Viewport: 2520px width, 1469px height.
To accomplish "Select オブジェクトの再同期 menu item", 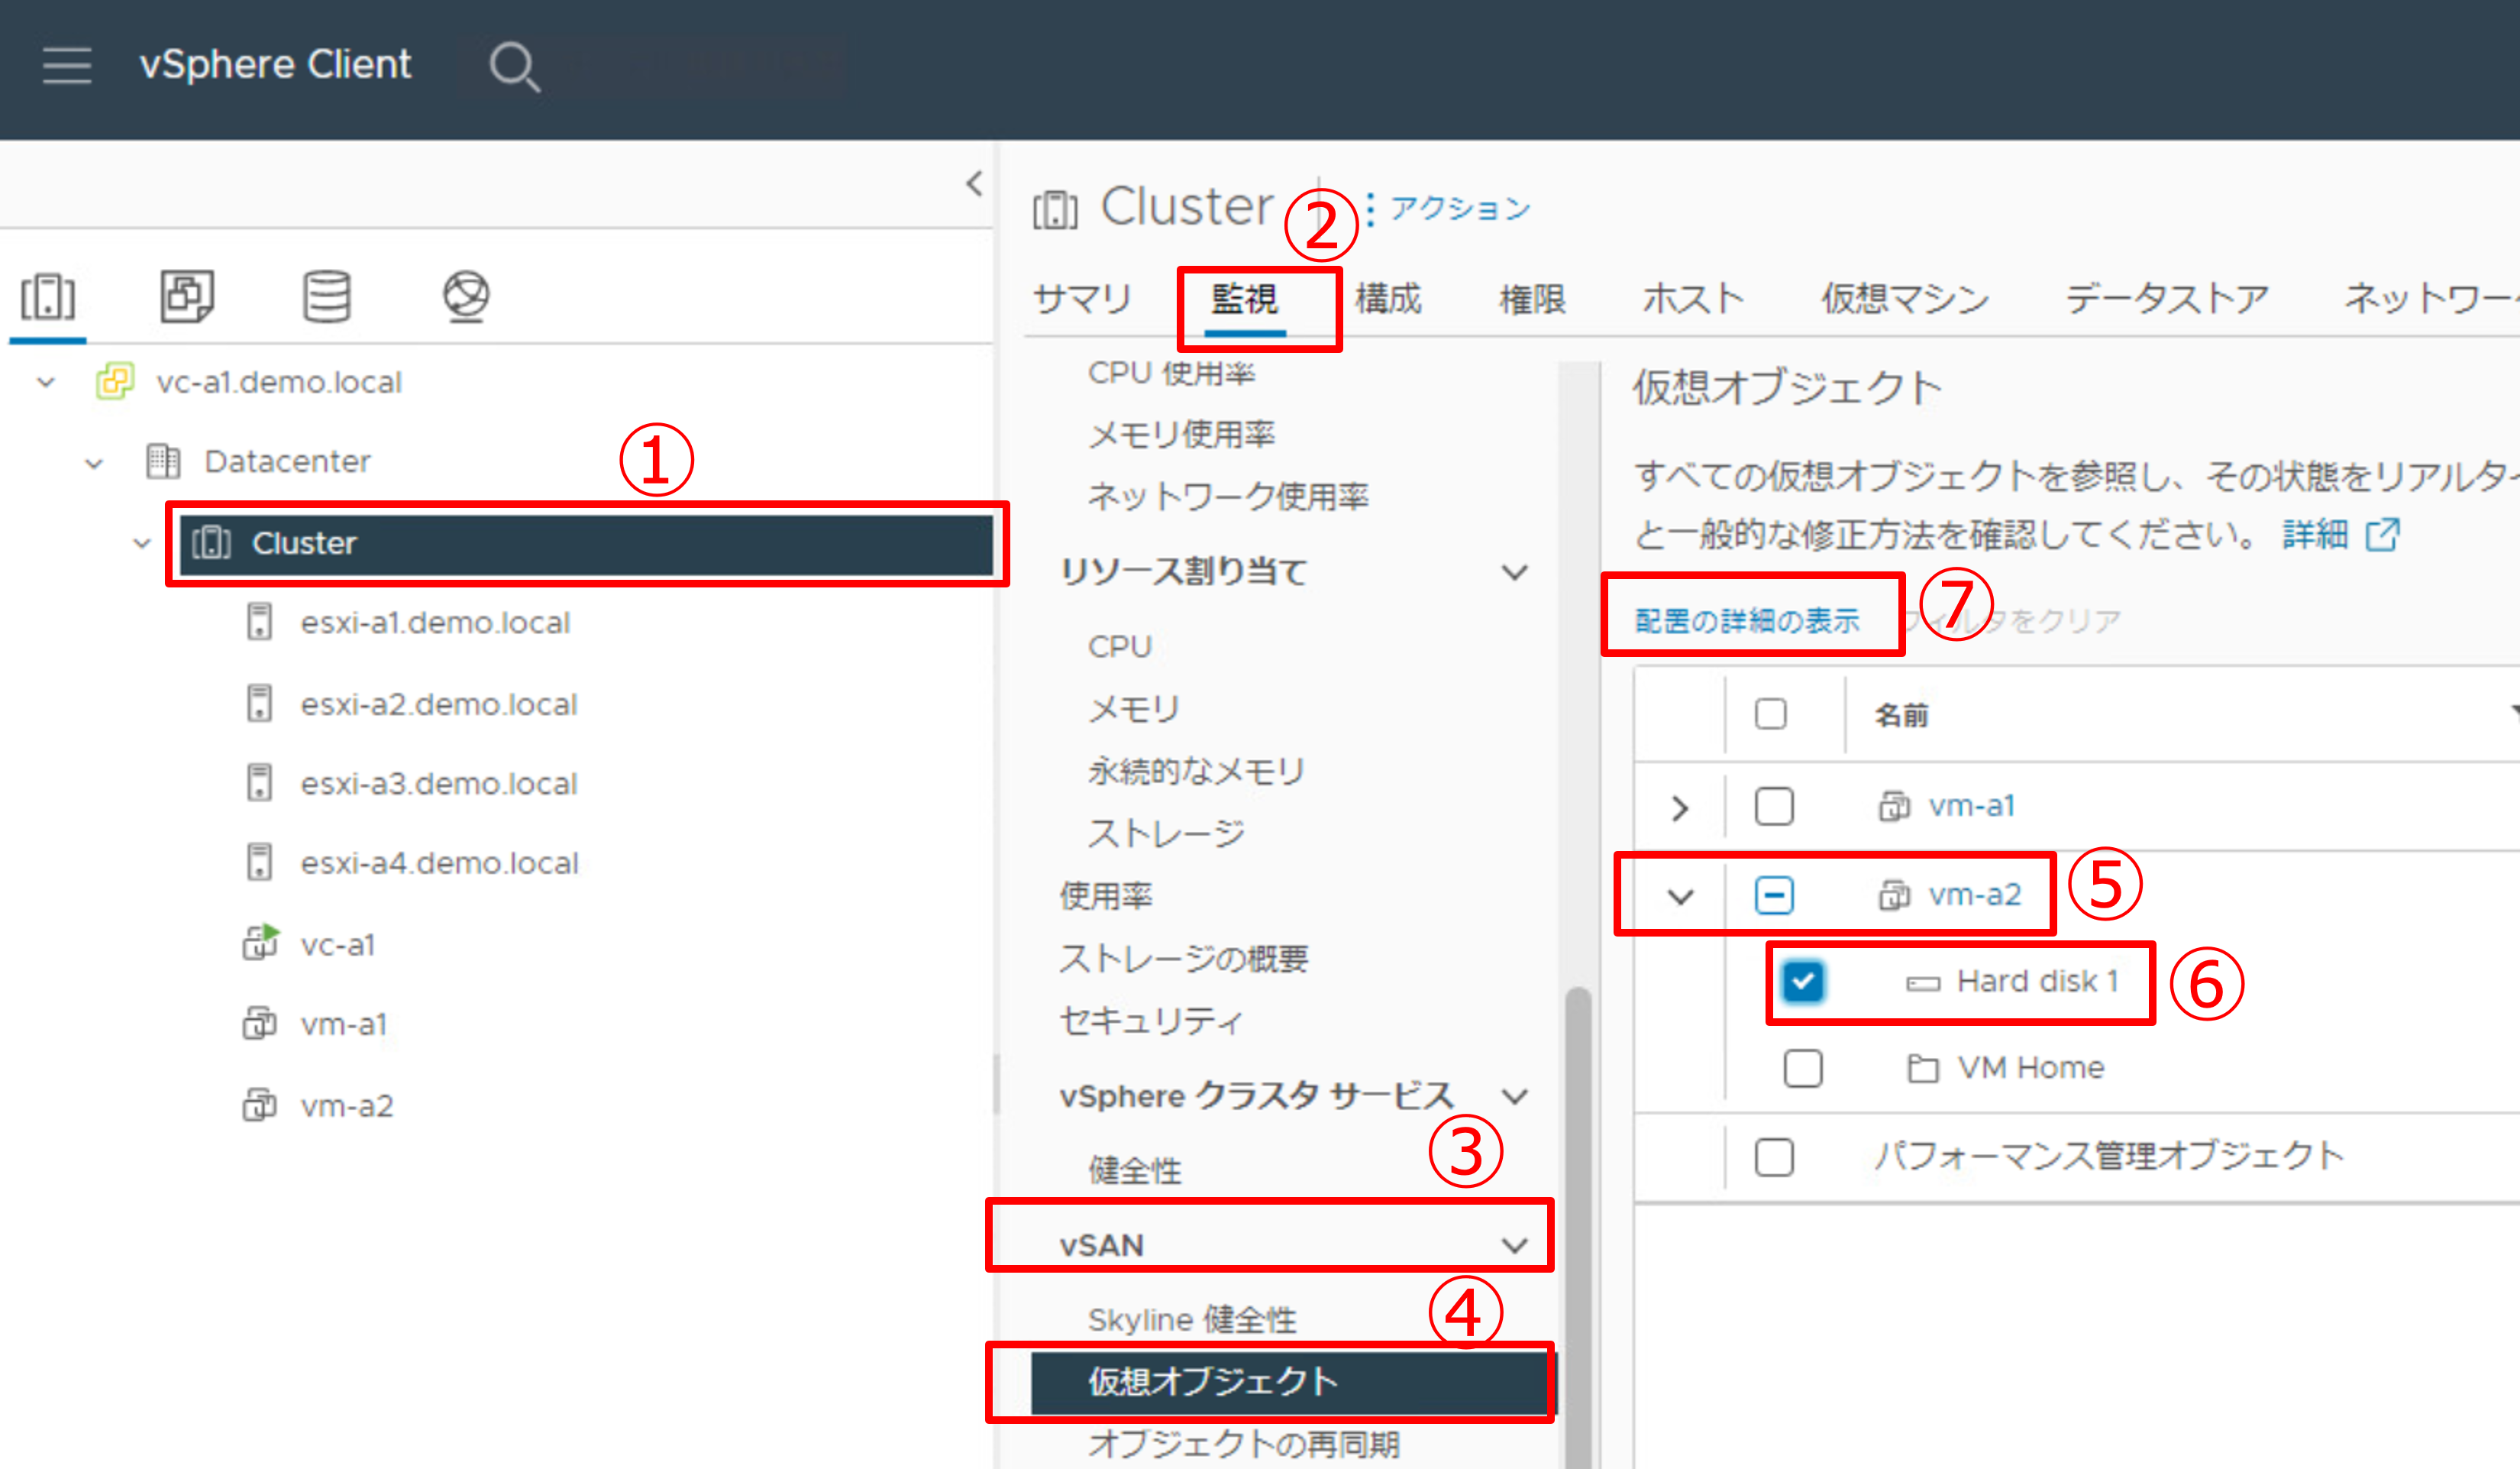I will click(x=1244, y=1444).
